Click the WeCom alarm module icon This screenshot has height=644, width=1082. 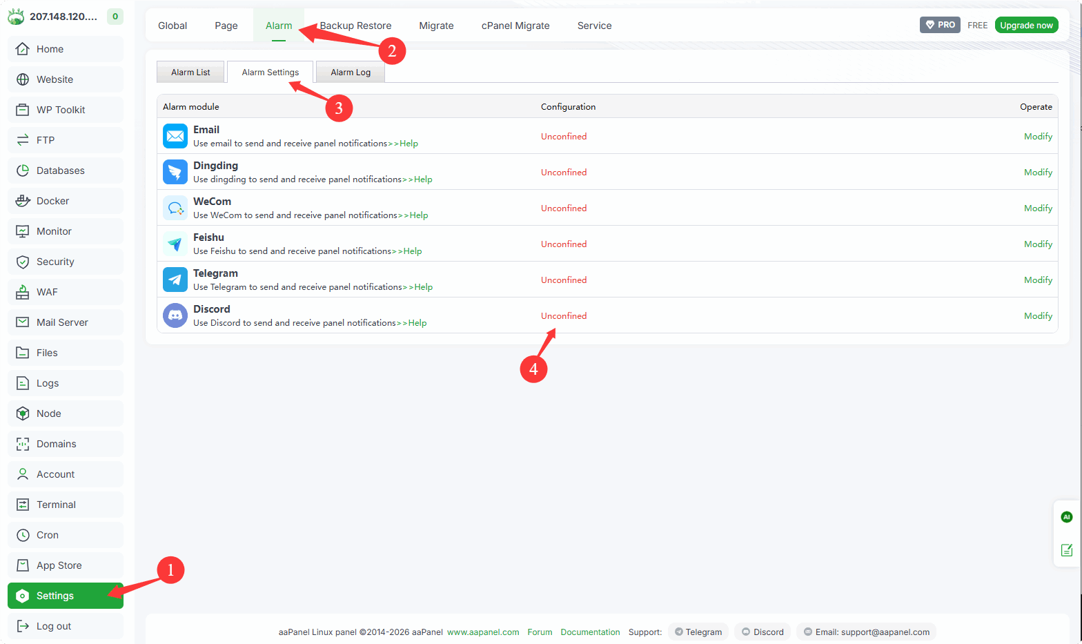click(175, 208)
